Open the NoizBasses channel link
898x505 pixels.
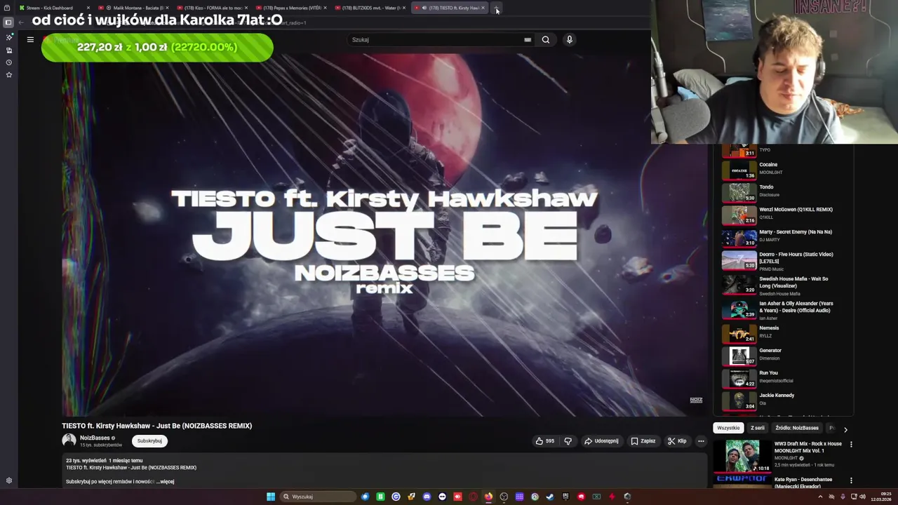point(95,438)
